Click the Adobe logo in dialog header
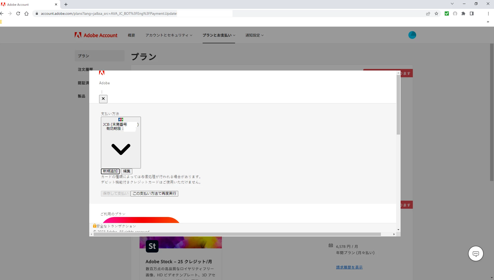494x280 pixels. tap(102, 73)
